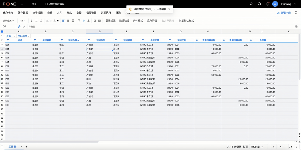Click the sheet list icon at bottom left
The image size is (301, 150).
click(2, 146)
